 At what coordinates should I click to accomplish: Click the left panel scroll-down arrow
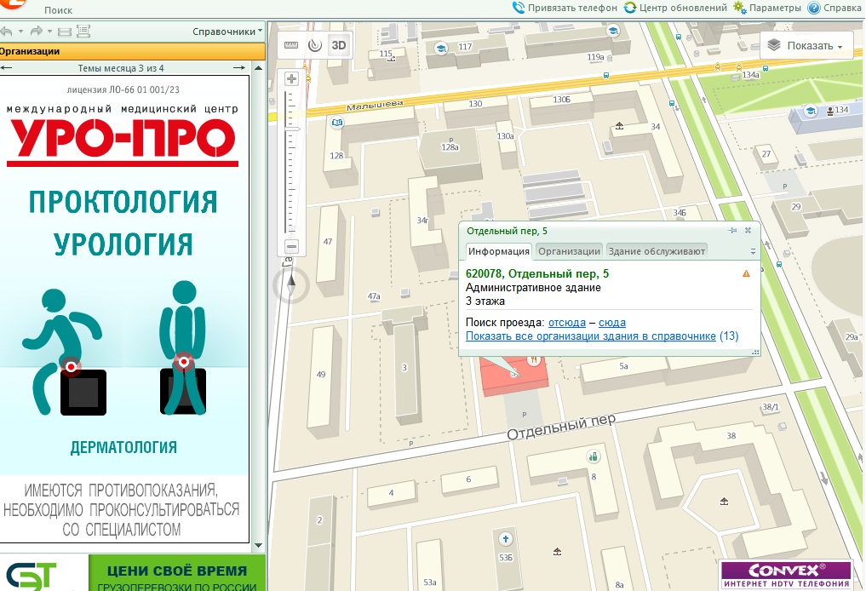point(258,546)
